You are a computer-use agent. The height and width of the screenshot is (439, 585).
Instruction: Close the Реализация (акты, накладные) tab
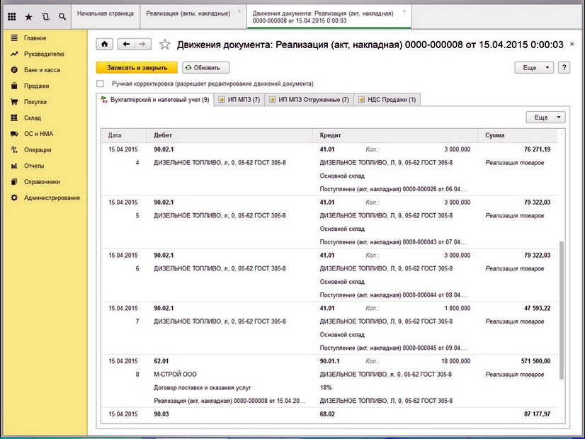239,13
